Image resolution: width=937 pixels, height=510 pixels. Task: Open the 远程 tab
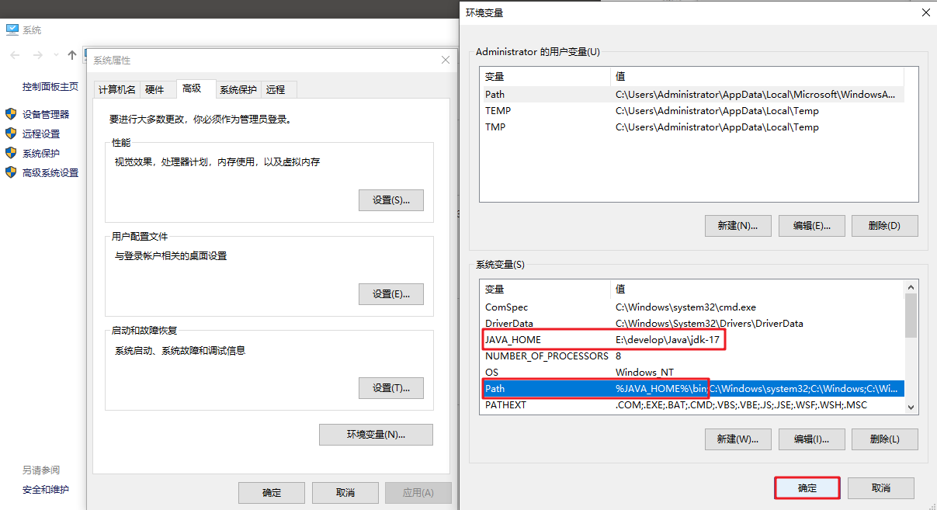point(276,89)
